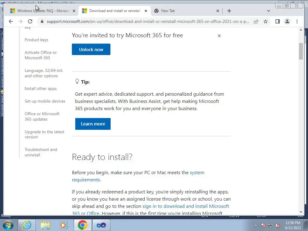
Task: Open Install other apps sidebar link
Action: tap(41, 89)
